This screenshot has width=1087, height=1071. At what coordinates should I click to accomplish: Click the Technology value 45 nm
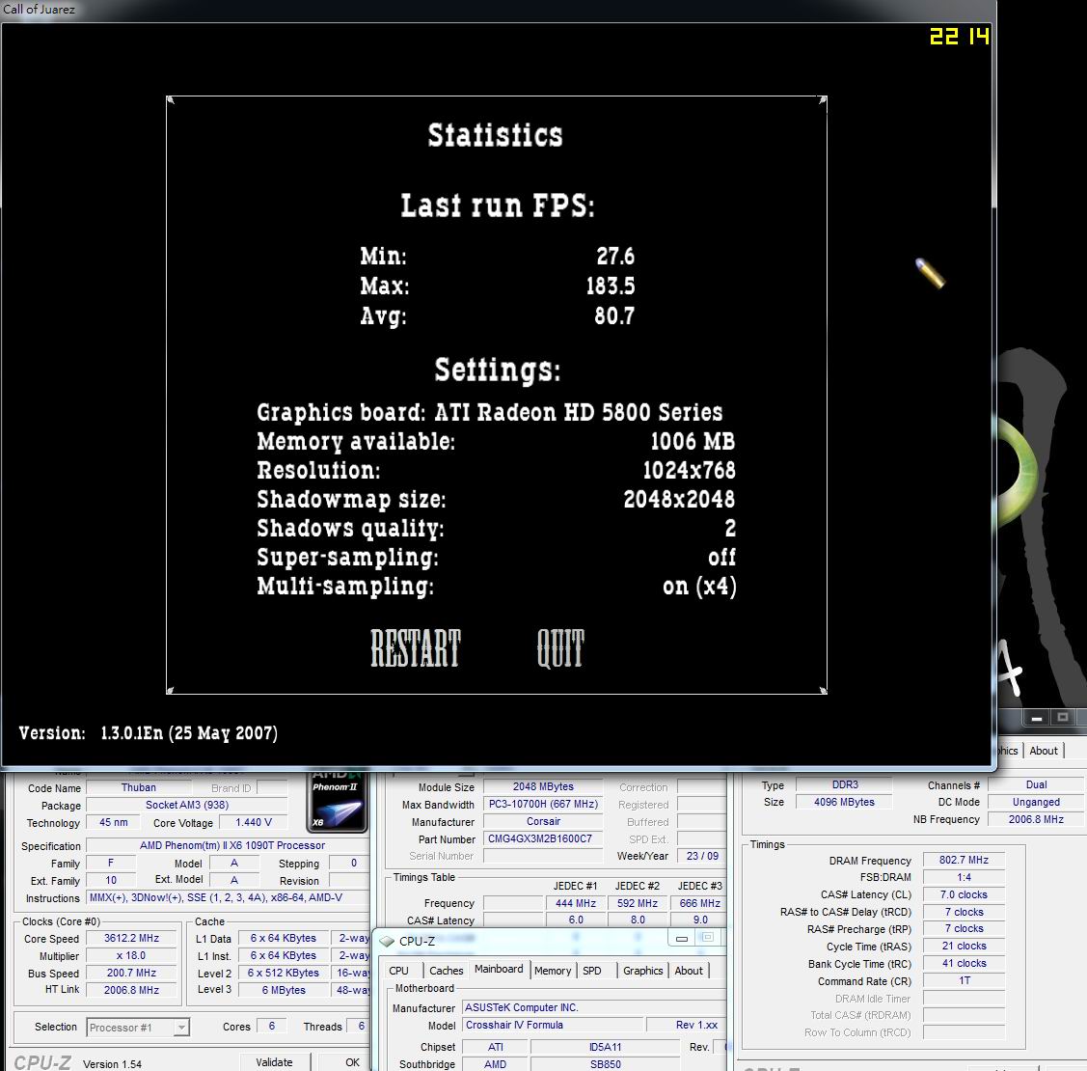pos(114,822)
